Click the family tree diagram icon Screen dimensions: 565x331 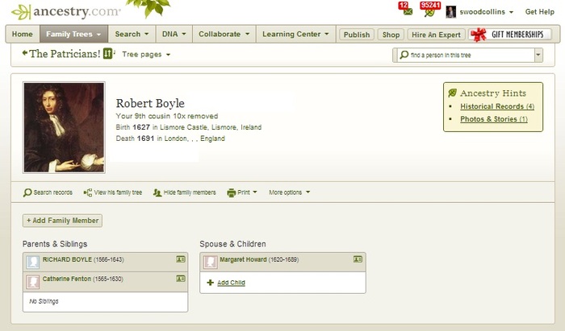click(x=88, y=192)
